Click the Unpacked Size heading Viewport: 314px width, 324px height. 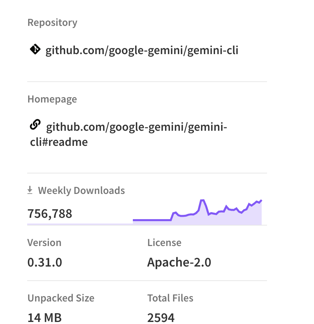click(x=61, y=298)
